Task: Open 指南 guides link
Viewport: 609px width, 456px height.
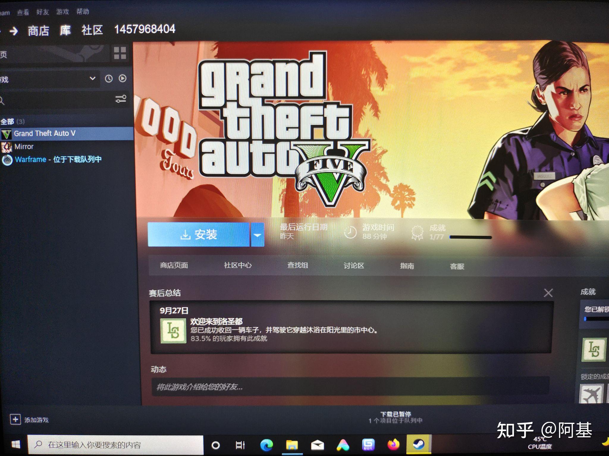Action: (x=407, y=266)
